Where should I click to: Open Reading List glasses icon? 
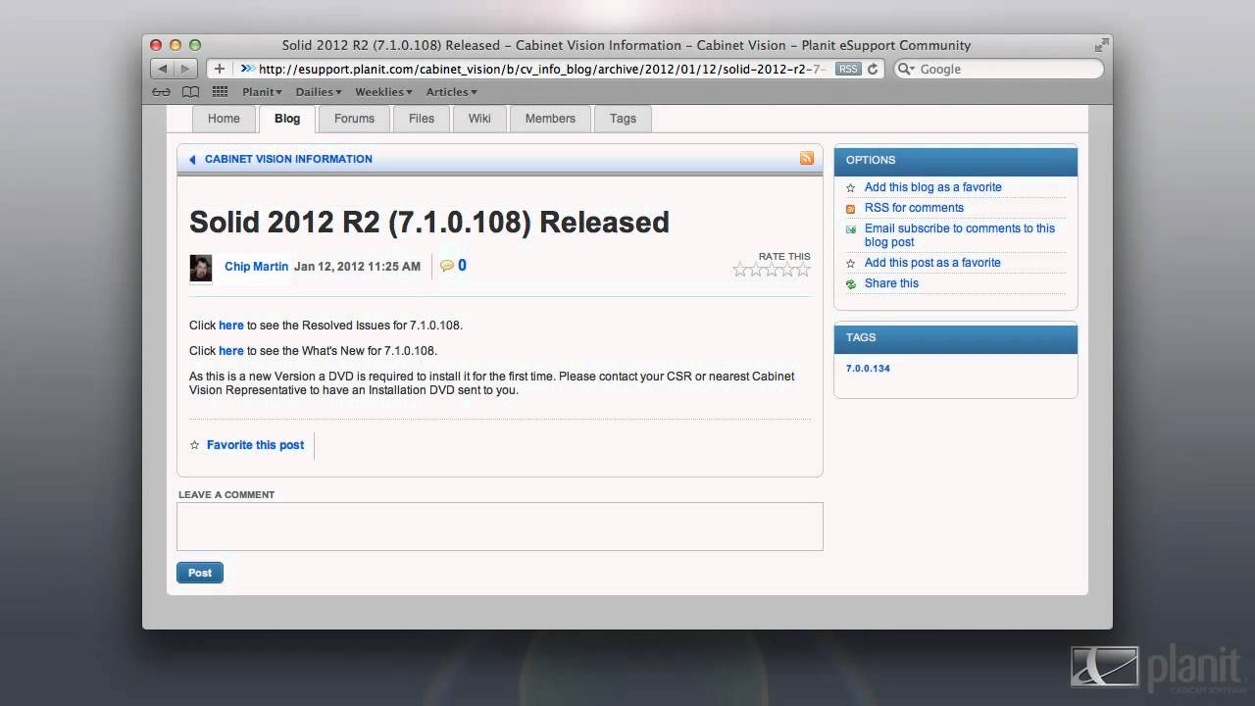(x=162, y=92)
